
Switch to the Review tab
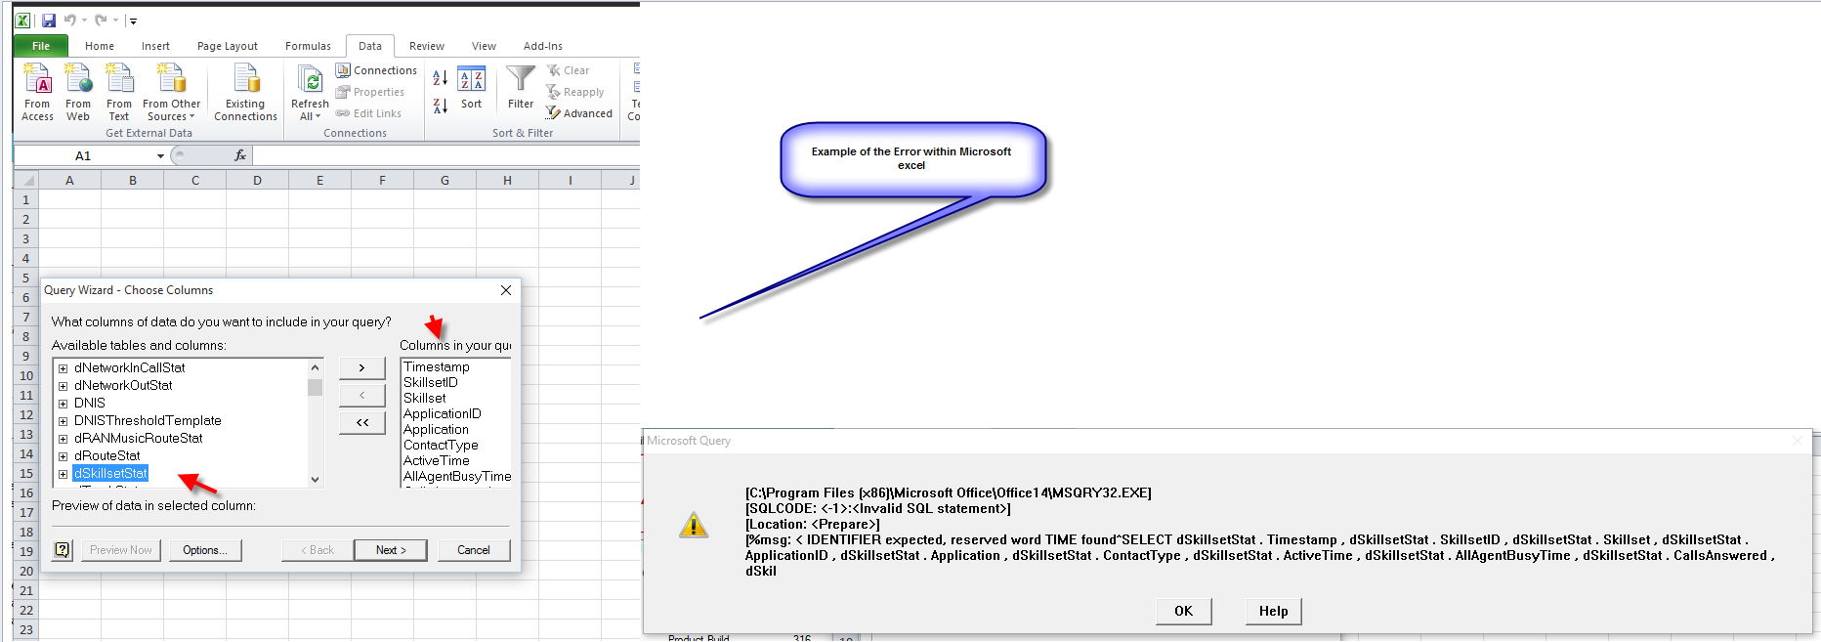pyautogui.click(x=427, y=46)
